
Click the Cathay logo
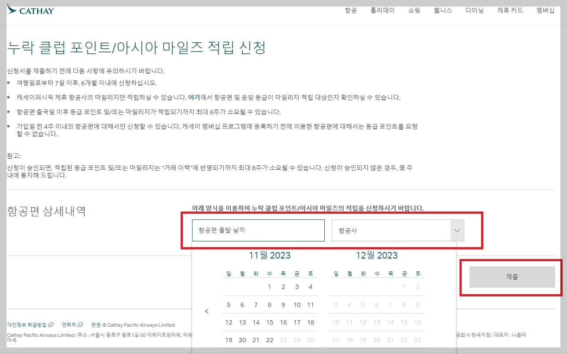pos(30,10)
